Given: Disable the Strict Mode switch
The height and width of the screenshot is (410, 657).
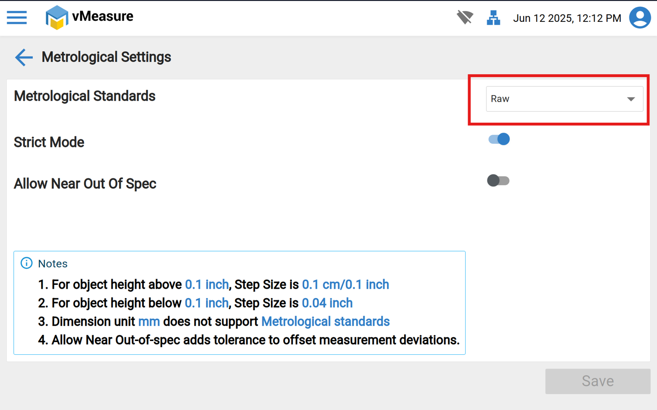Looking at the screenshot, I should (x=499, y=139).
